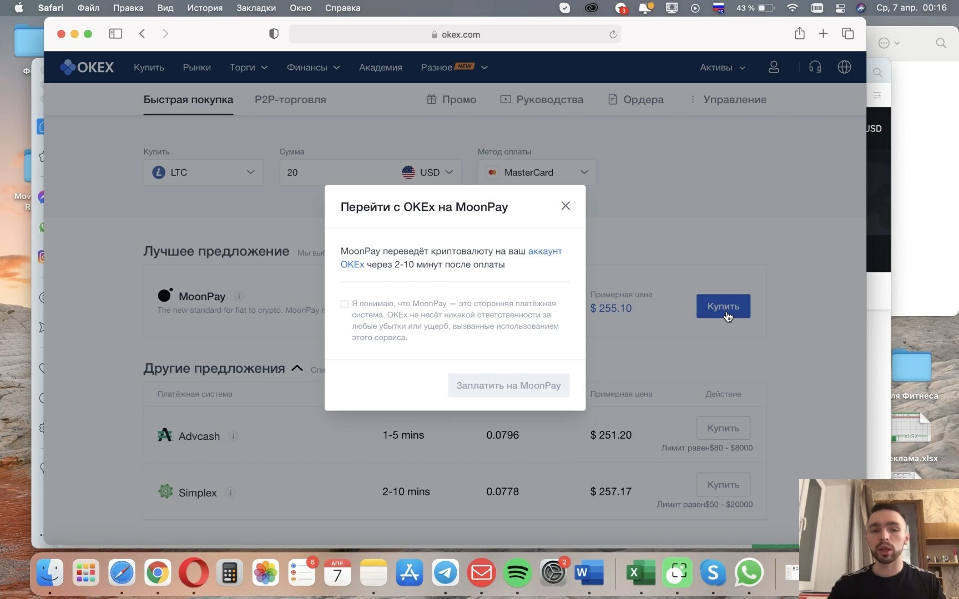959x599 pixels.
Task: Click the Simplex logo icon
Action: pos(165,491)
